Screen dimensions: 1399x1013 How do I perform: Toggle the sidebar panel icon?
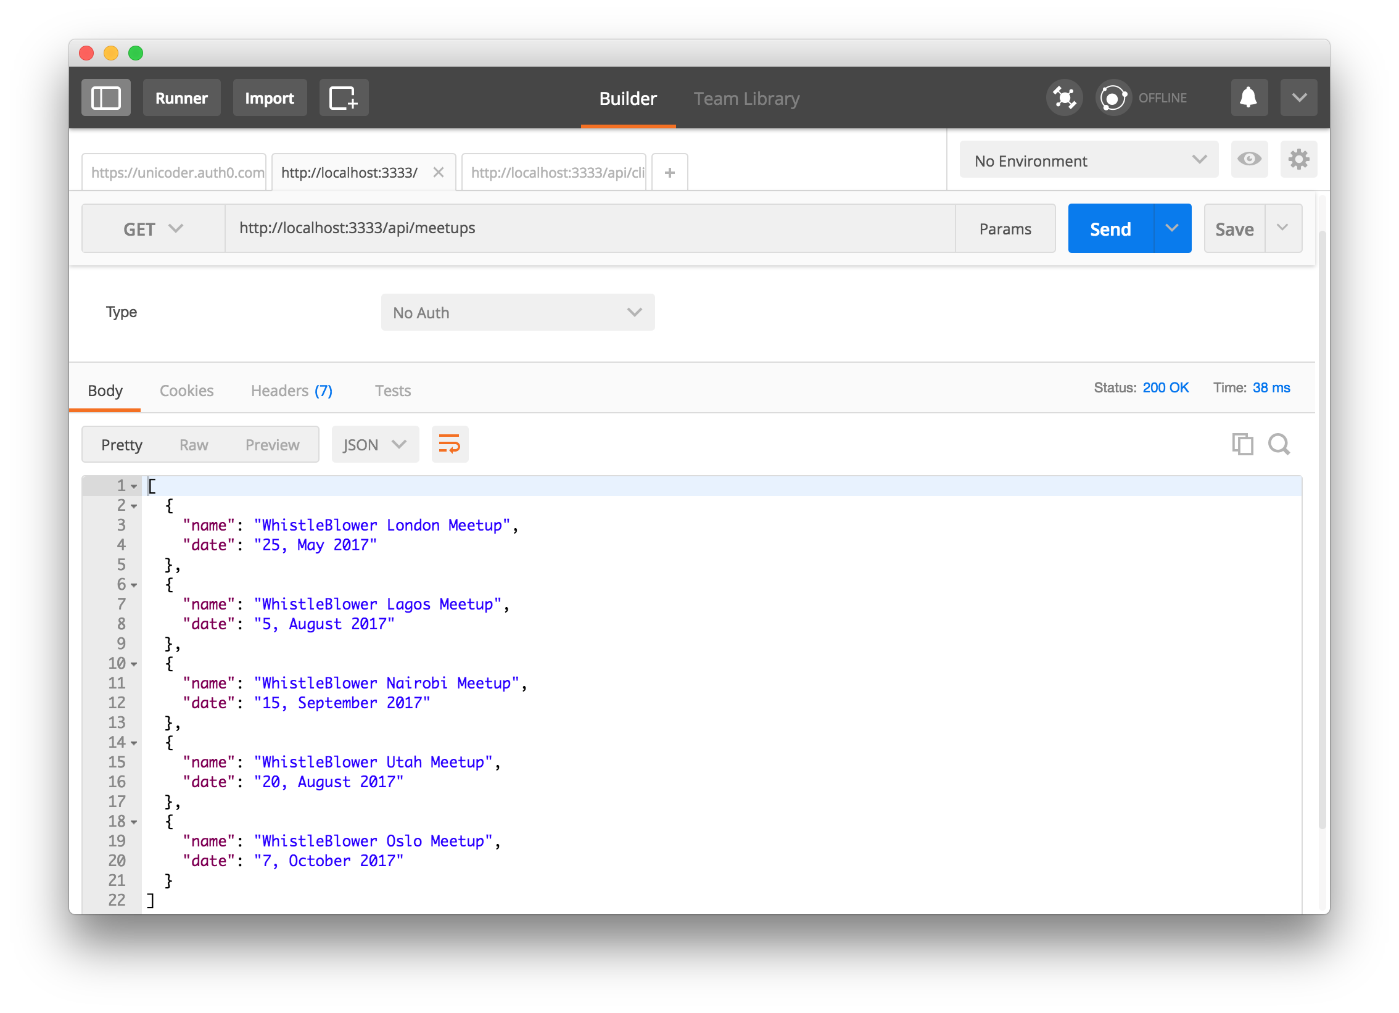point(105,97)
